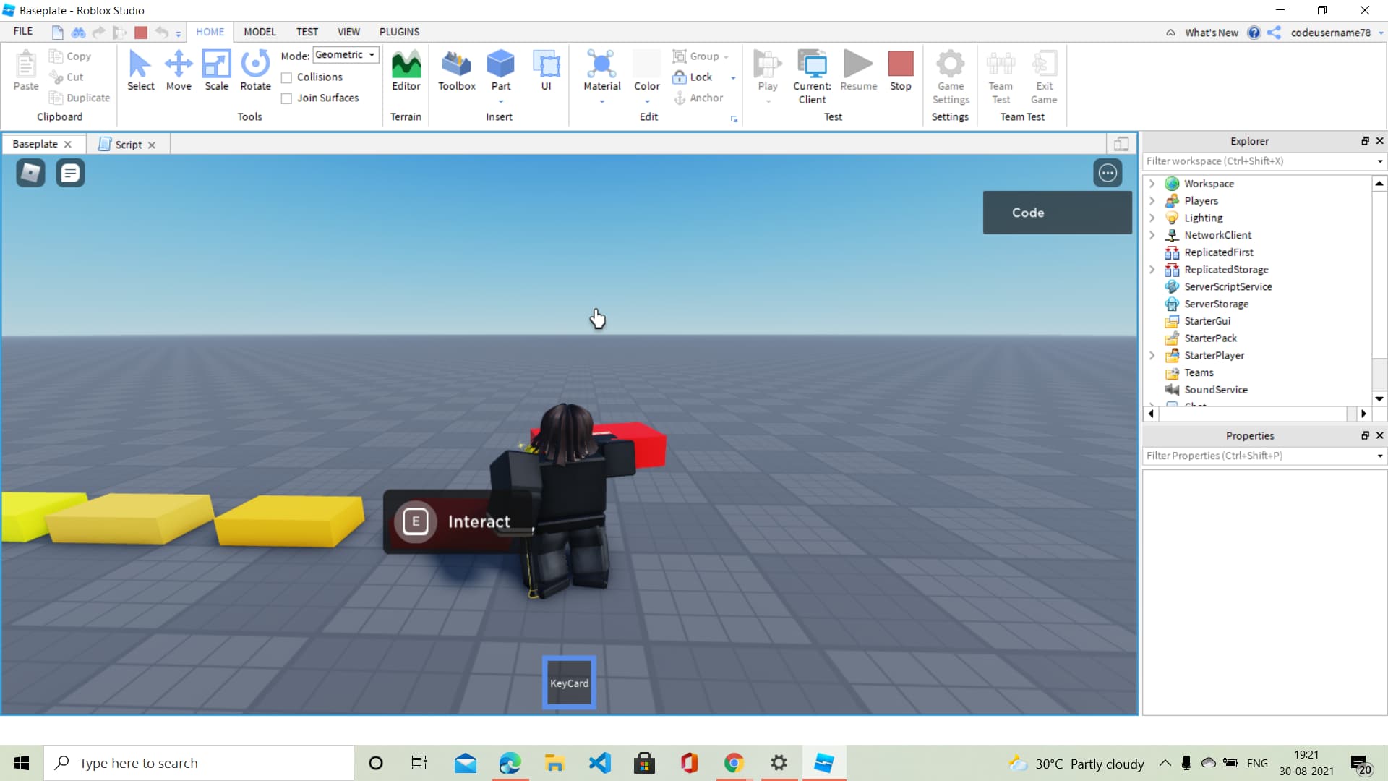Screen dimensions: 1388x781
Task: Open the What's New link
Action: pyautogui.click(x=1211, y=33)
